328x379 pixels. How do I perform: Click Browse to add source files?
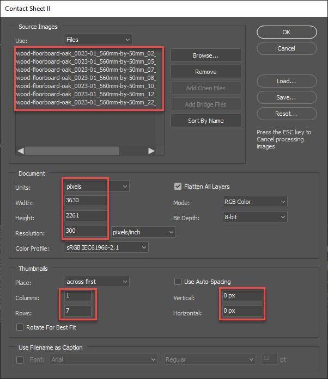[205, 55]
